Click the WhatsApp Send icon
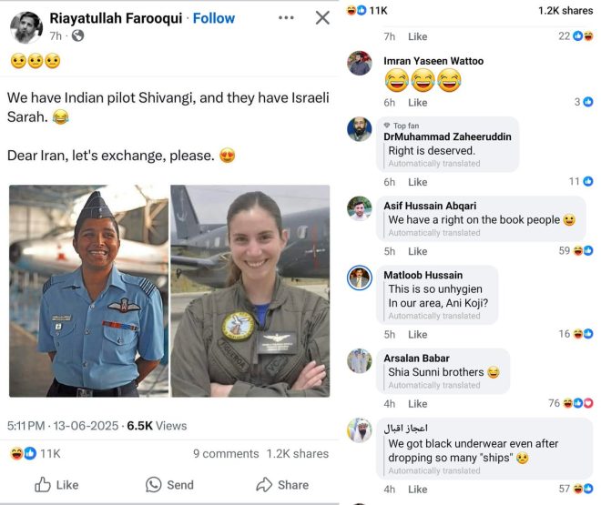Viewport: 601px width, 505px height. [153, 485]
